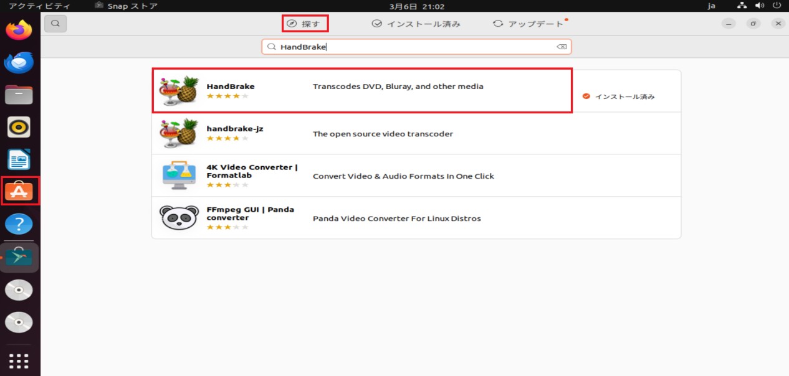Viewport: 789px width, 376px height.
Task: Switch to the アップデート tab
Action: pos(529,24)
